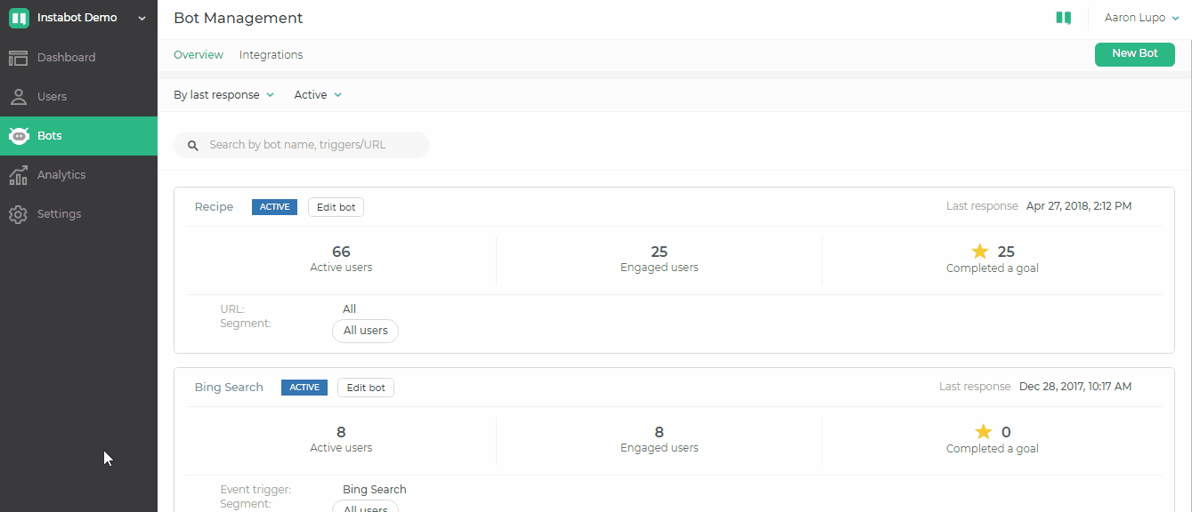Click the green Instabot icon in header
The height and width of the screenshot is (512, 1192).
(1063, 18)
